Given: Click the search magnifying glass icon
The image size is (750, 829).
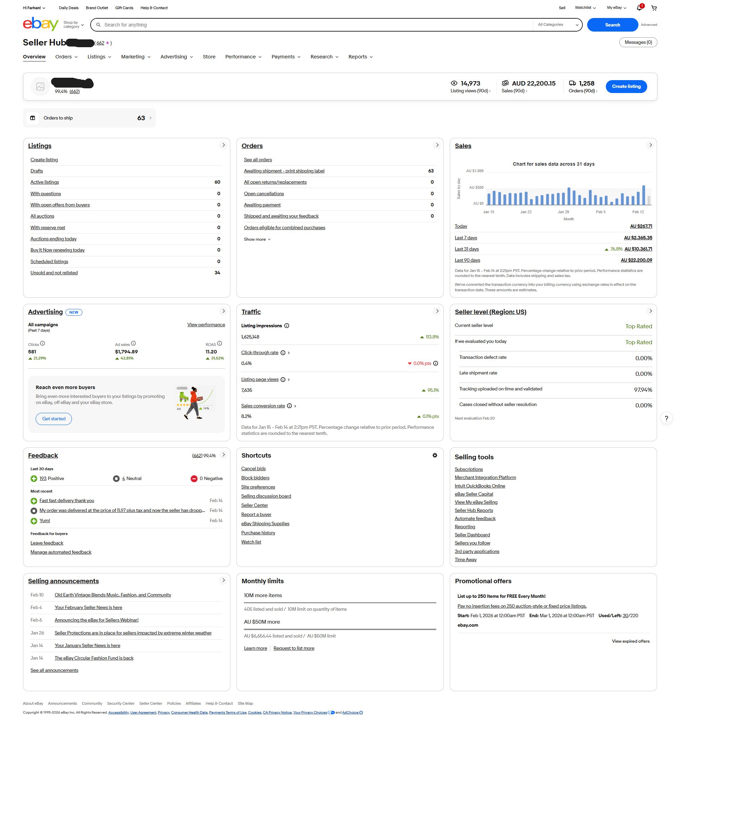Looking at the screenshot, I should [x=98, y=25].
